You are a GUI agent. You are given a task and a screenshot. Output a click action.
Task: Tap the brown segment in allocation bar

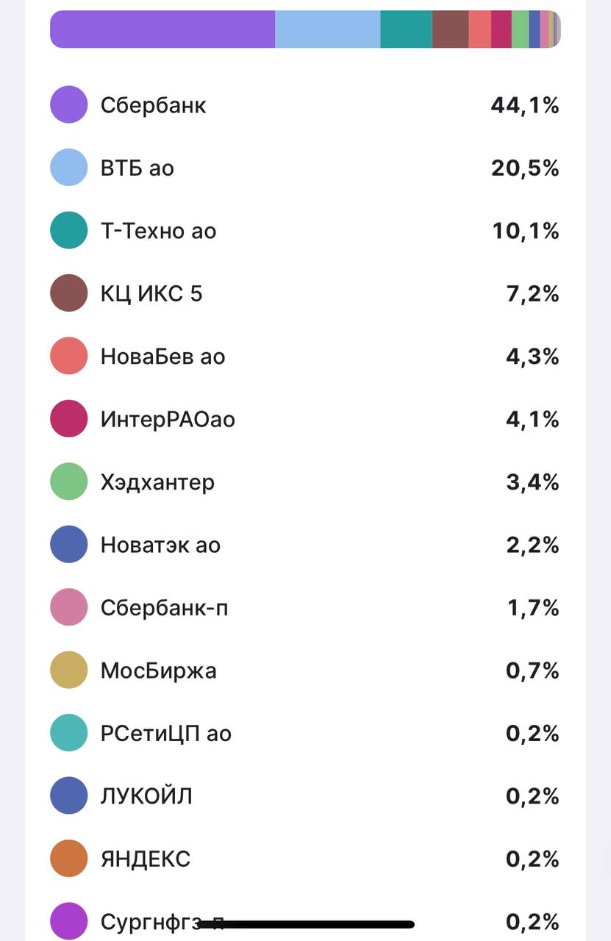(450, 29)
